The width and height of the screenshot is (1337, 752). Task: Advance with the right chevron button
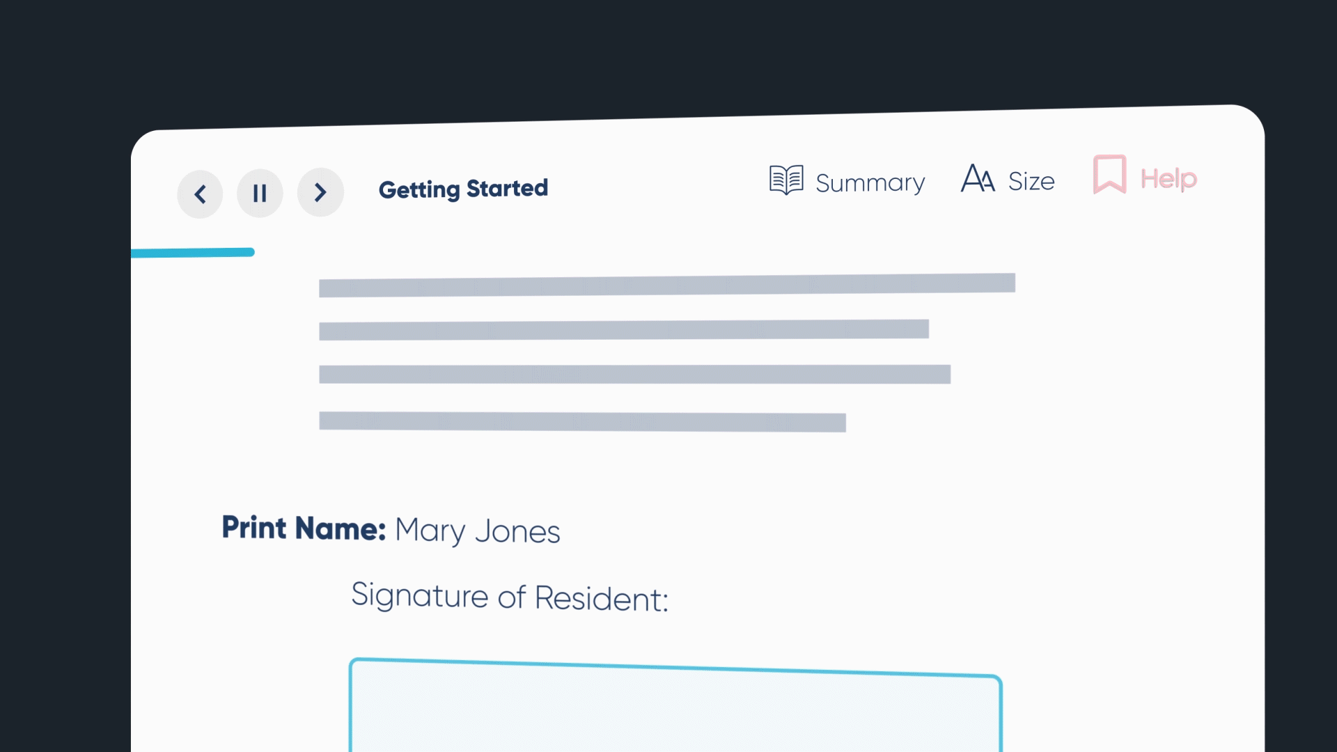click(320, 192)
